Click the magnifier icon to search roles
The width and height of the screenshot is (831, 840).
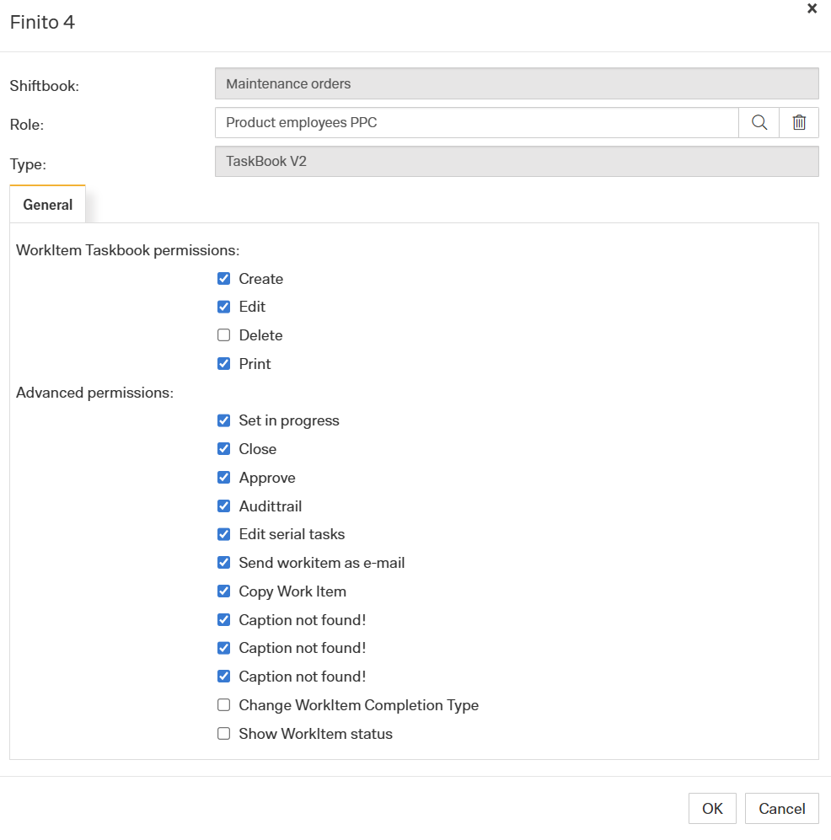[759, 123]
